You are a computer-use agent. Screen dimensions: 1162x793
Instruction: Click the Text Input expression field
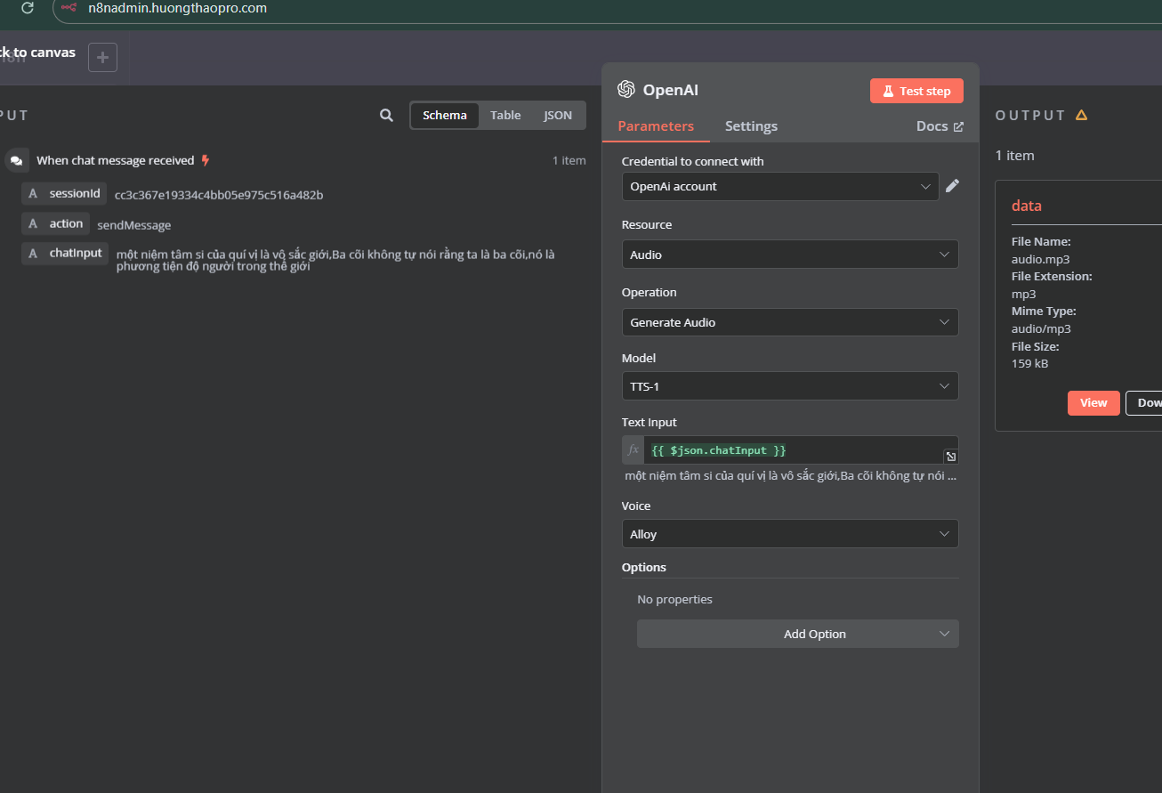pyautogui.click(x=793, y=450)
